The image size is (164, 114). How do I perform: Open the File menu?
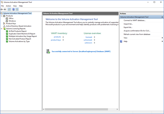pos(2,6)
